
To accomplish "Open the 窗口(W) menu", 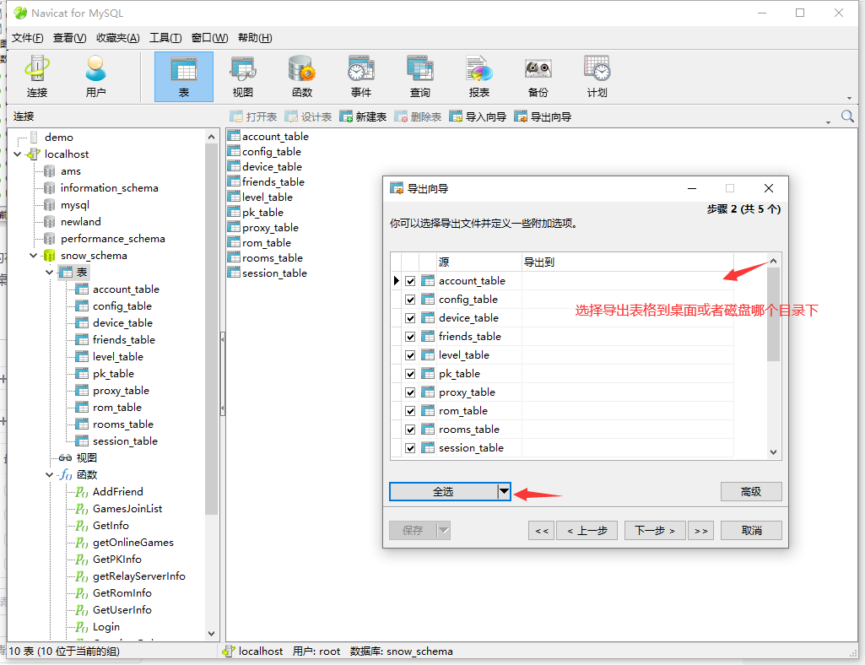I will (x=209, y=37).
